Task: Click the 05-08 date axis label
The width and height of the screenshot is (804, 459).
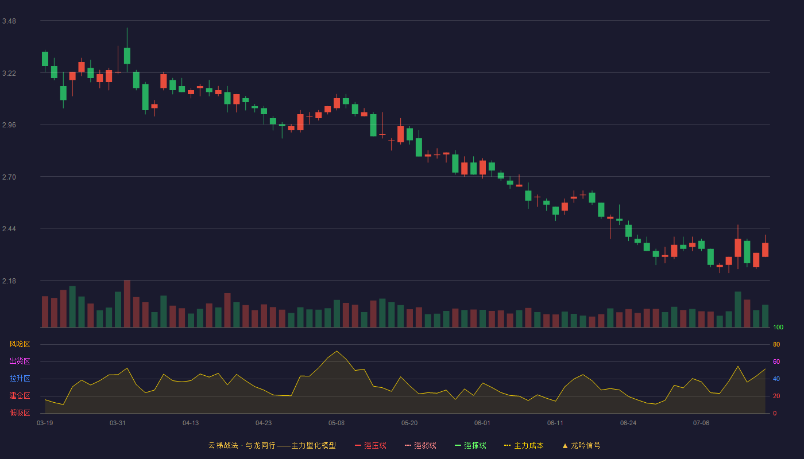Action: point(337,423)
